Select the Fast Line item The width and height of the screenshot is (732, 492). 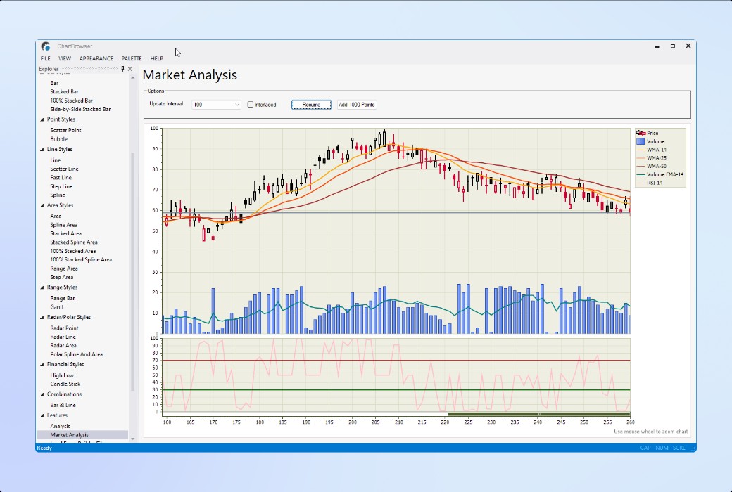click(61, 177)
